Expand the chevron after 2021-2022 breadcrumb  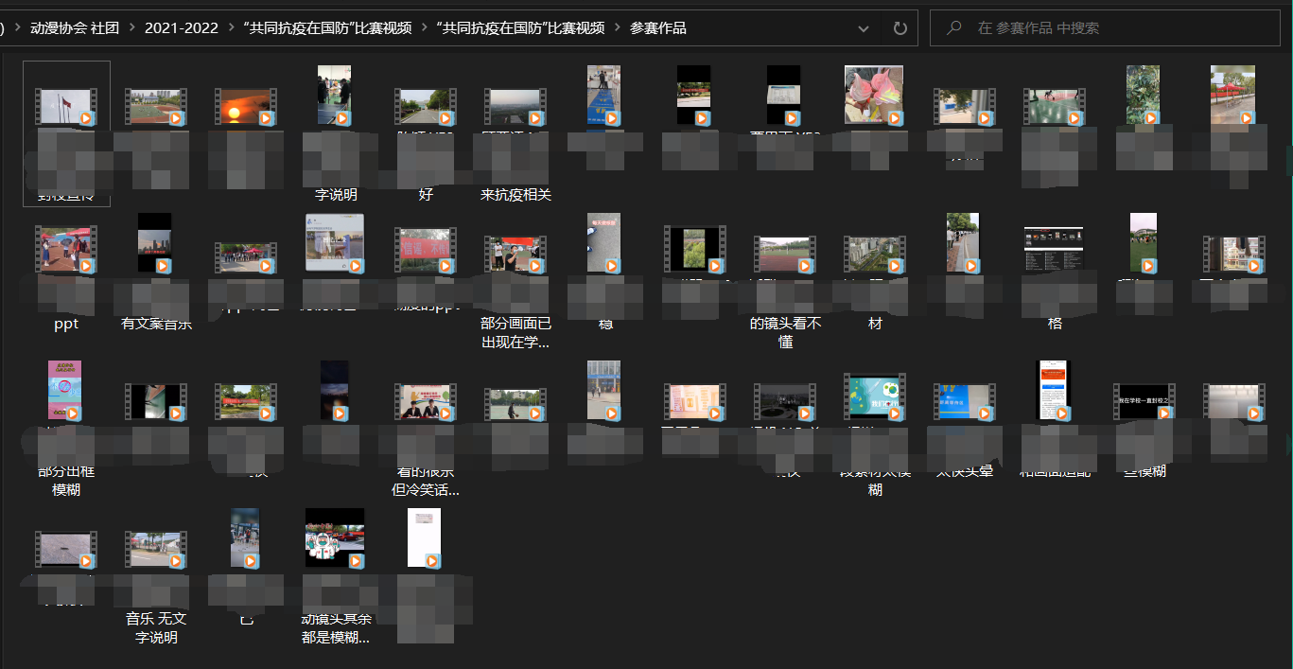click(x=231, y=28)
